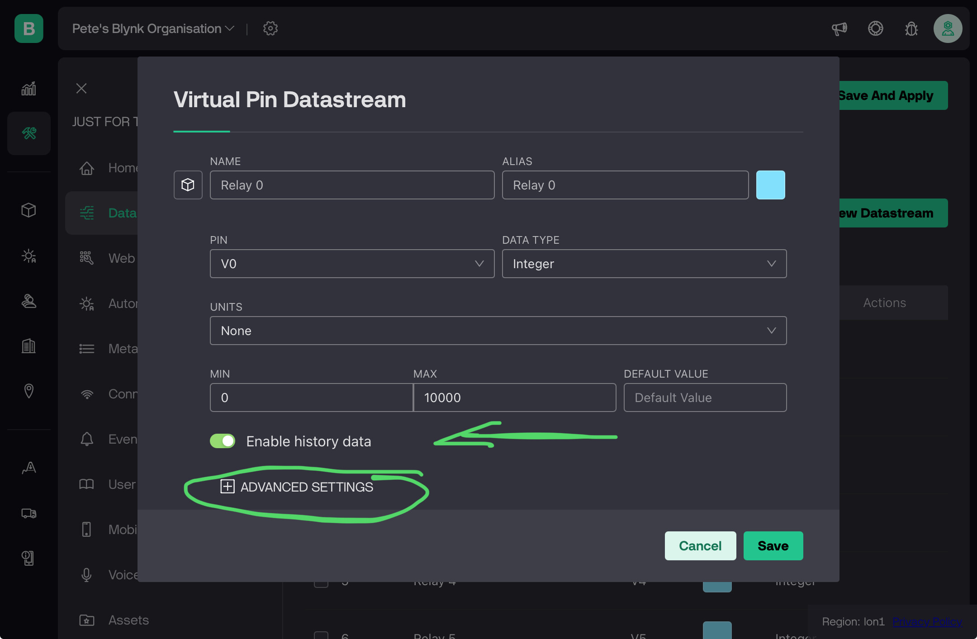
Task: Open the Data Type Integer dropdown
Action: coord(644,264)
